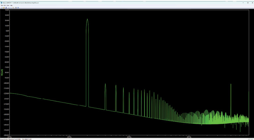Image resolution: width=254 pixels, height=140 pixels.
Task: Click the Copy icon in the toolbar
Action: pos(11,8)
